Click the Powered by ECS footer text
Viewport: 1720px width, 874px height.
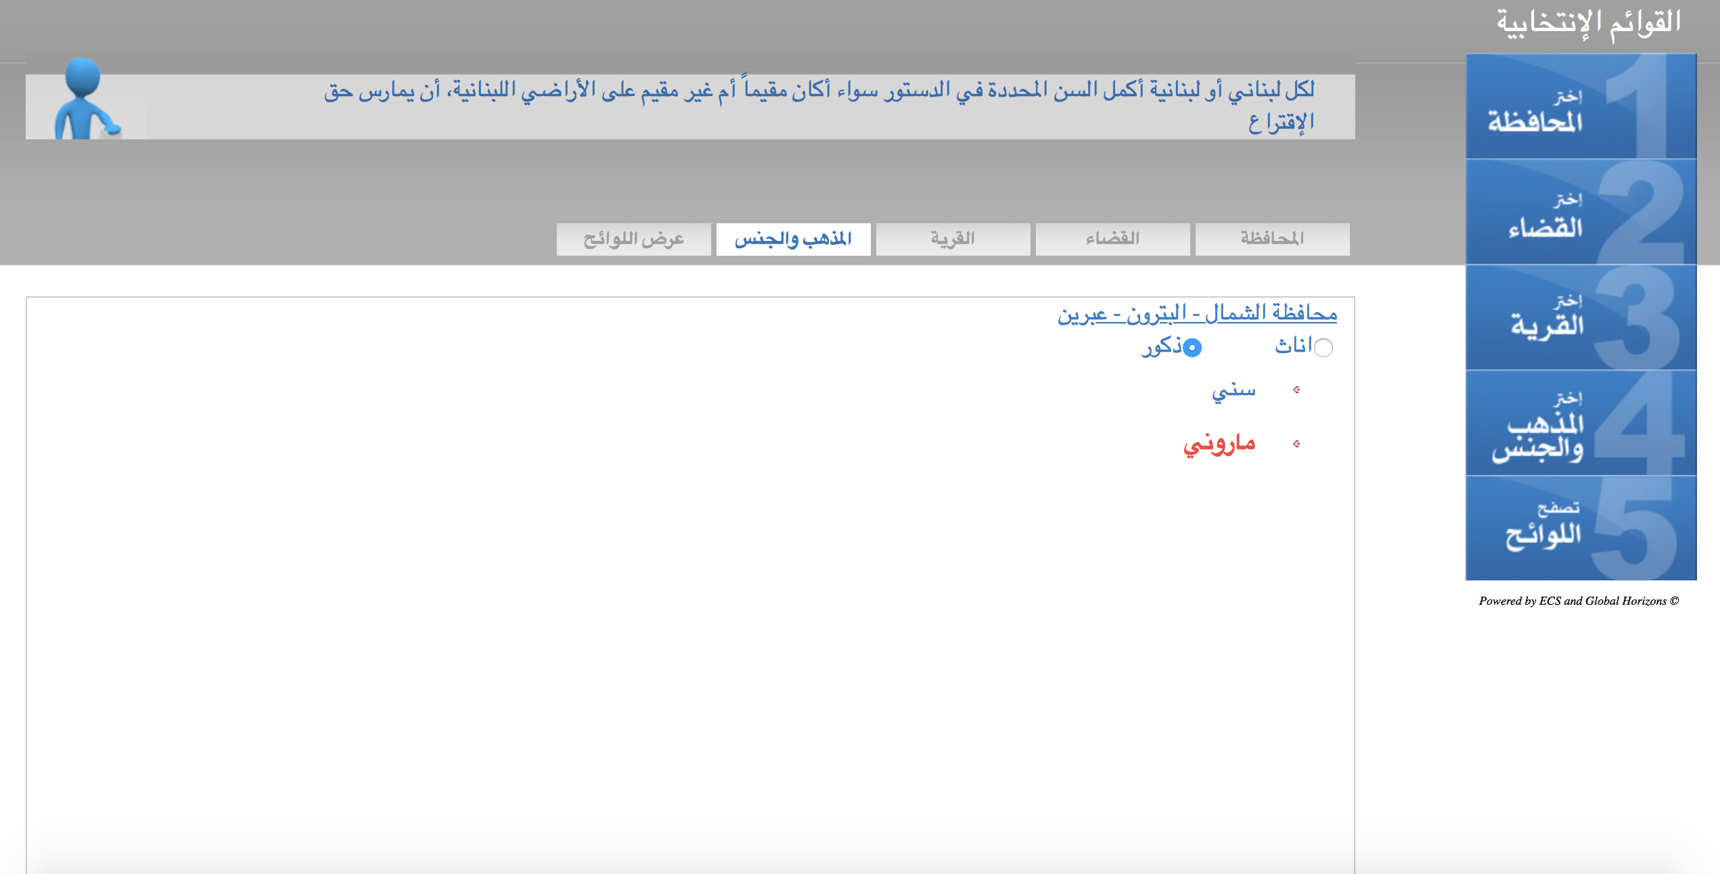(1579, 601)
